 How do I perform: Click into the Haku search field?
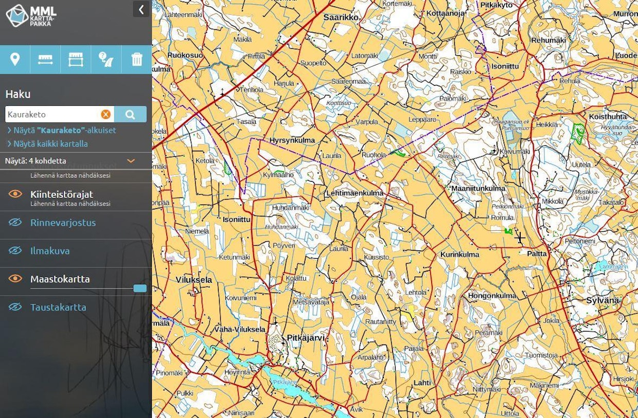[51, 115]
